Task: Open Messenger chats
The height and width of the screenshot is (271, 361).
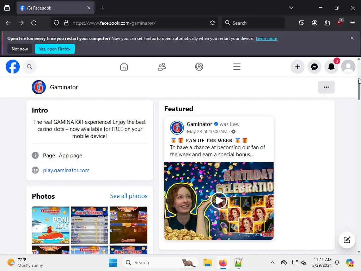Action: [314, 67]
